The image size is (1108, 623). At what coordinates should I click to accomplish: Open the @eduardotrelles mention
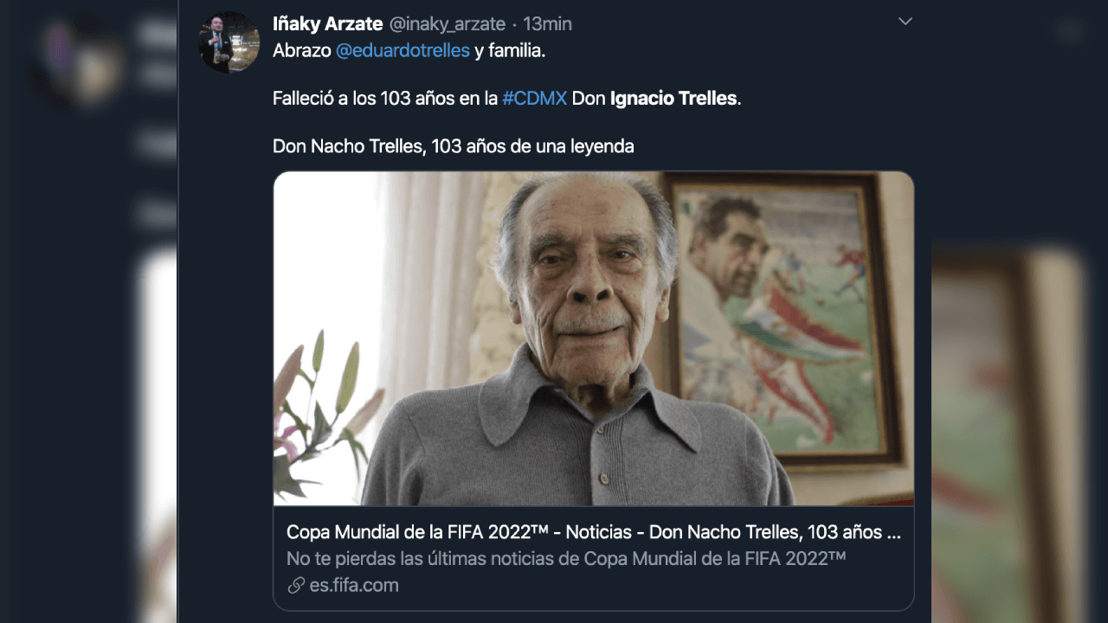point(402,50)
